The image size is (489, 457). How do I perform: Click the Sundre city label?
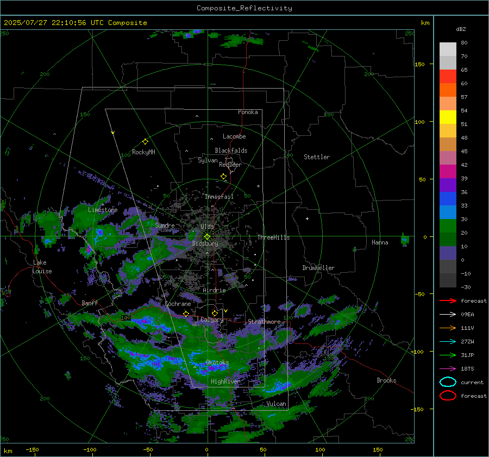(165, 225)
